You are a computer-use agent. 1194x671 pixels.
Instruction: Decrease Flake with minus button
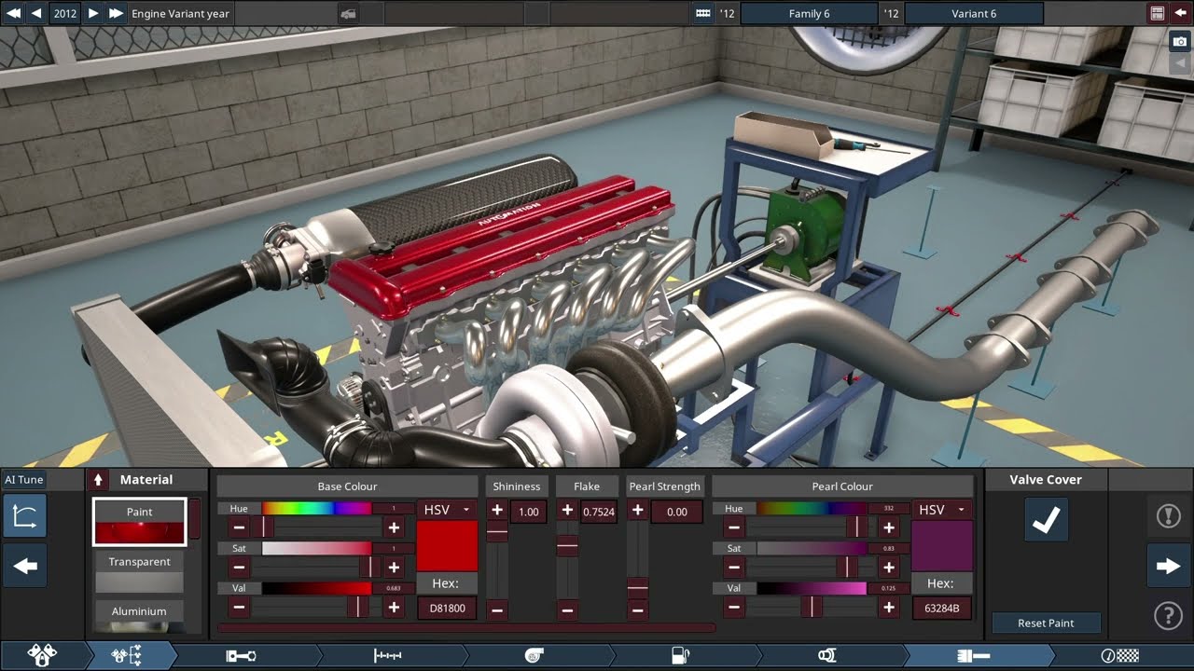[x=567, y=611]
